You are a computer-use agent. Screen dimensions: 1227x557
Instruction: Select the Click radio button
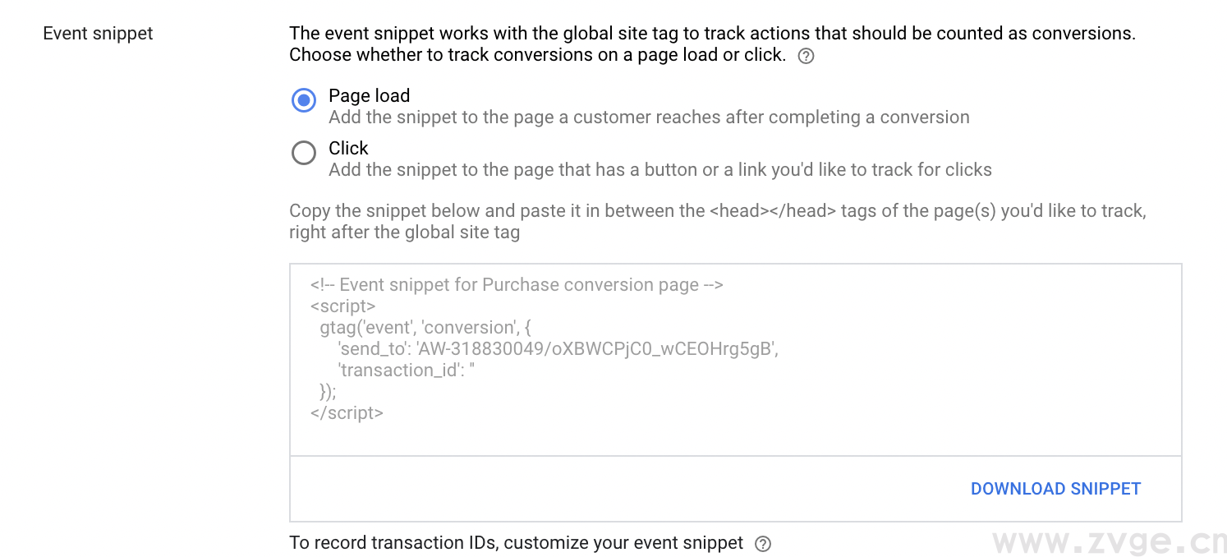point(304,153)
